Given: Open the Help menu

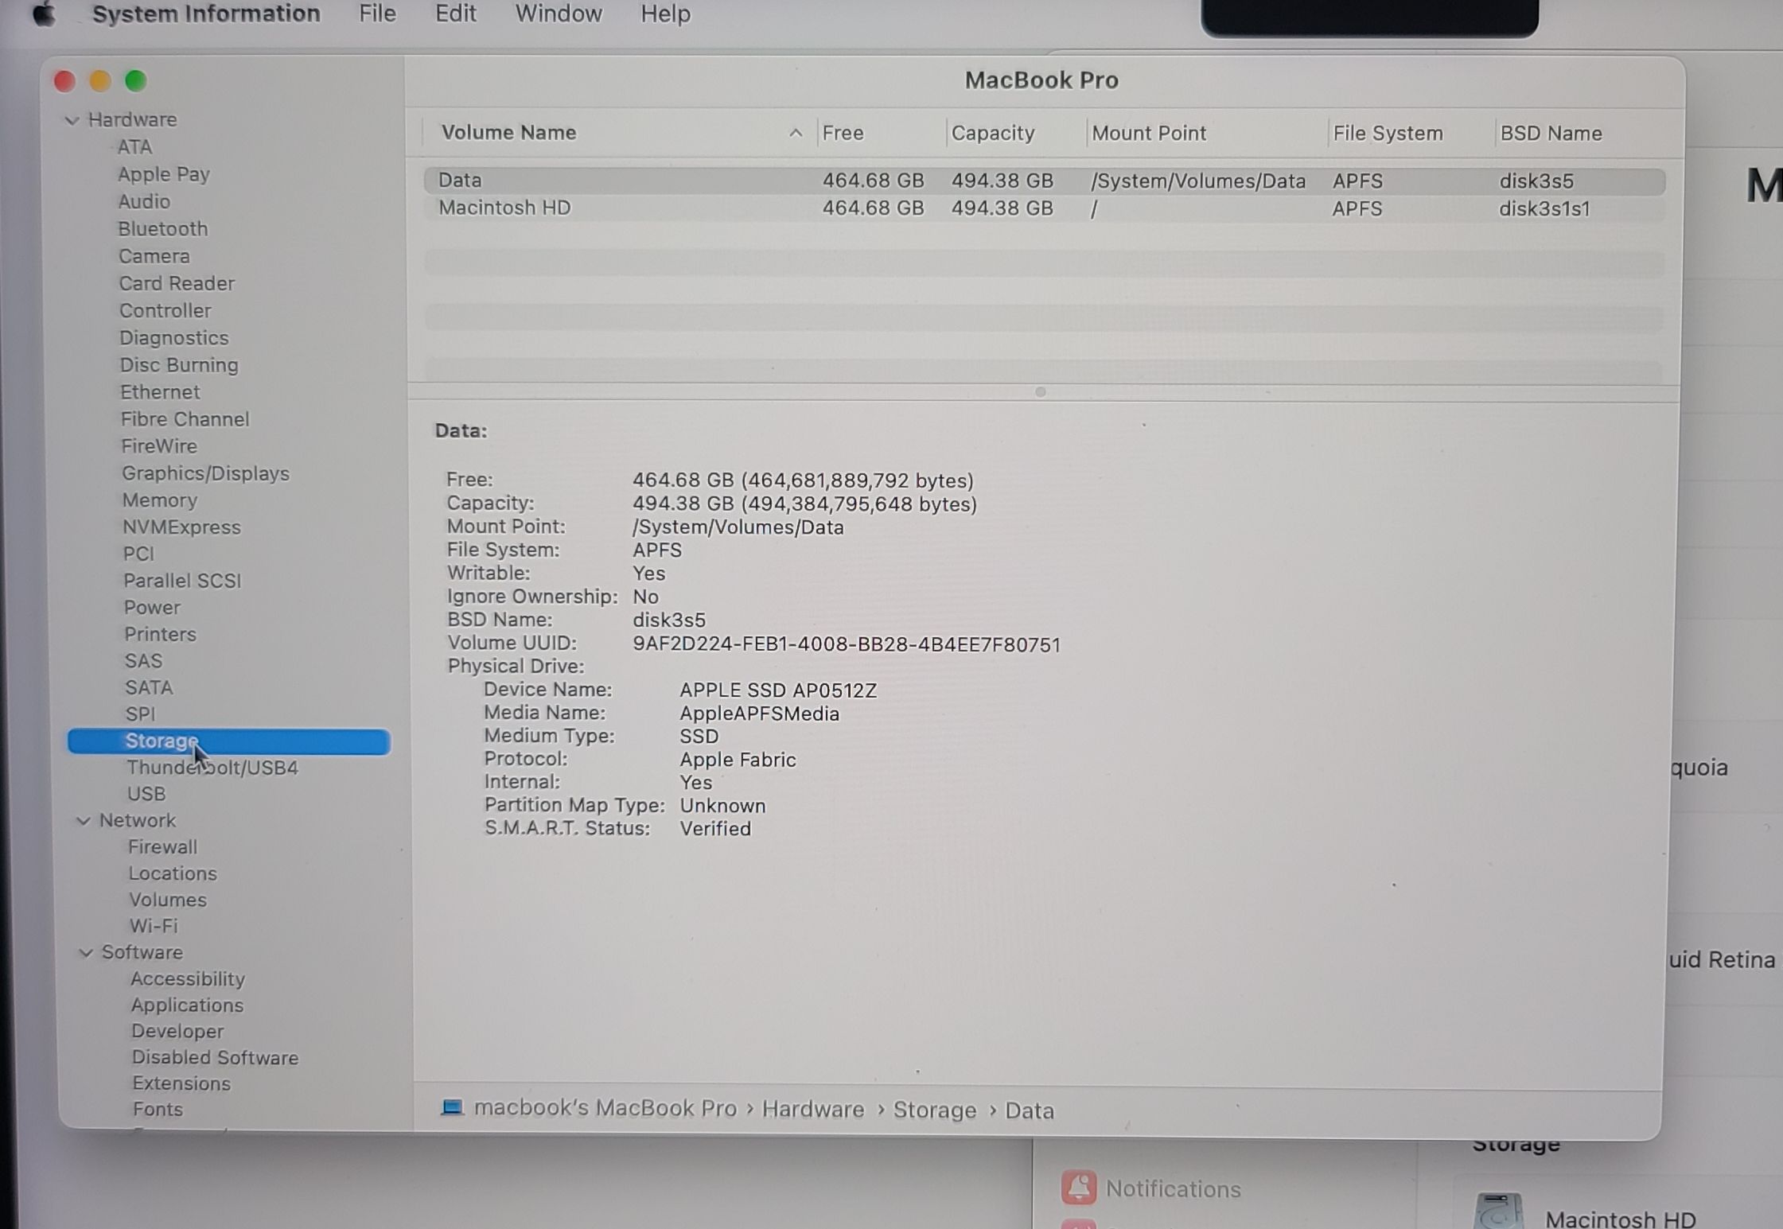Looking at the screenshot, I should coord(665,14).
